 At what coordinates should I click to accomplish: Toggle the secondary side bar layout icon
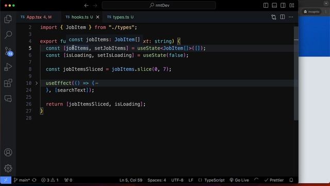pos(283,6)
